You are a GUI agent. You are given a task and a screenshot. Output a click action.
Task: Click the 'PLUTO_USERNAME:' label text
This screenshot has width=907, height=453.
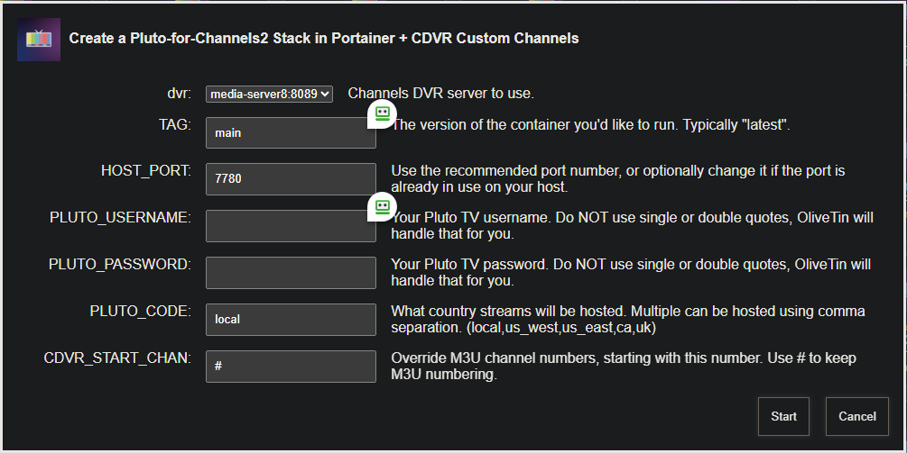(120, 218)
